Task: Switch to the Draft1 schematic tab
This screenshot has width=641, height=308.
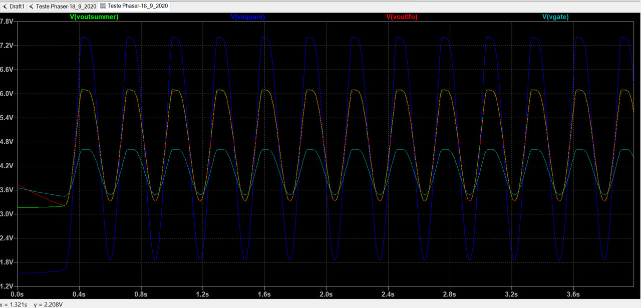Action: 14,6
